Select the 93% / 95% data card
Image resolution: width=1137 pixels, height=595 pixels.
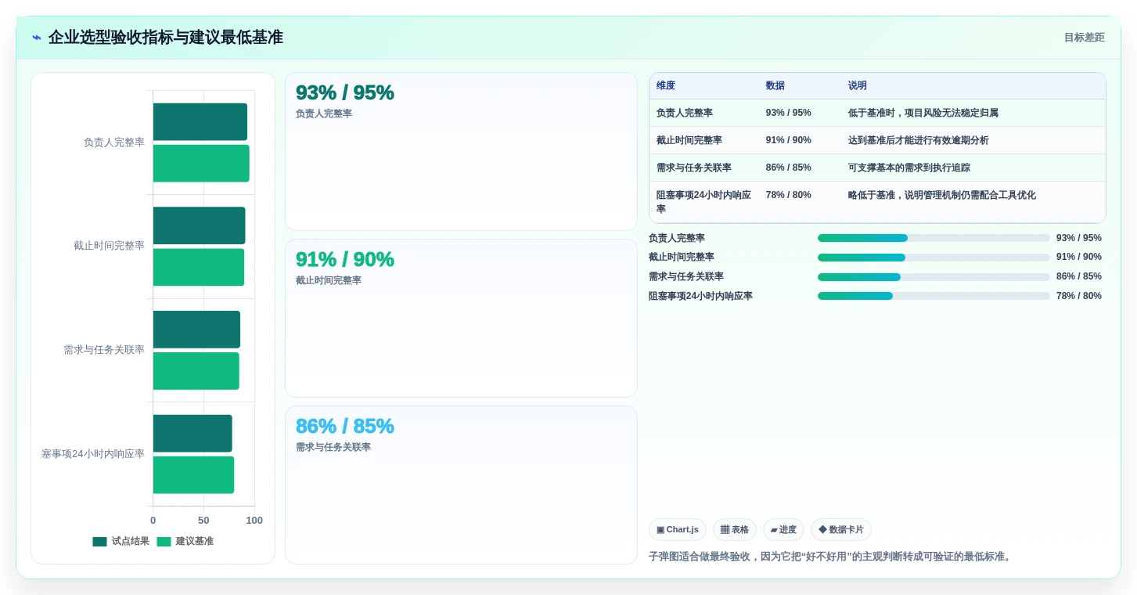[461, 152]
